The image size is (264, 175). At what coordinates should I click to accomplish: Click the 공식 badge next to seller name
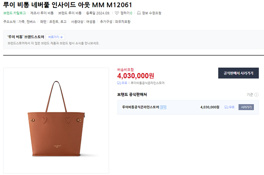[x=163, y=107]
